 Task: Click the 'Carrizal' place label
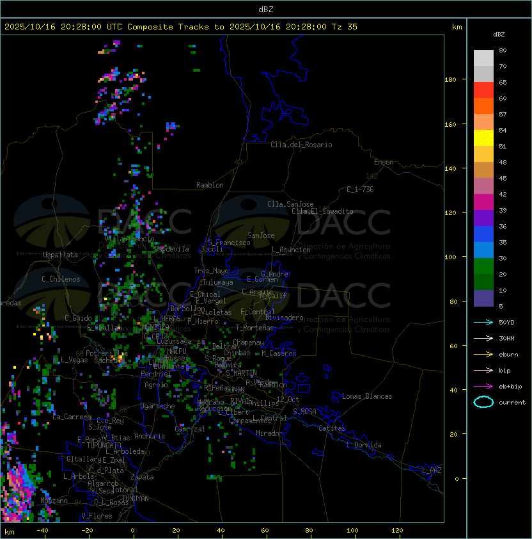point(190,429)
